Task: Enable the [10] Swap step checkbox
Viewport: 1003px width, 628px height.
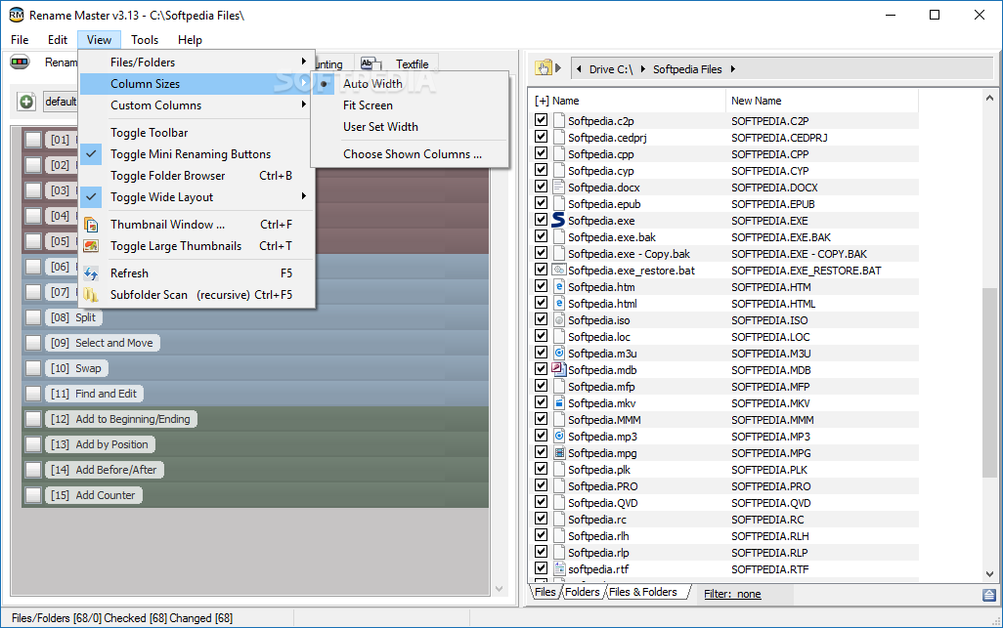Action: [33, 368]
